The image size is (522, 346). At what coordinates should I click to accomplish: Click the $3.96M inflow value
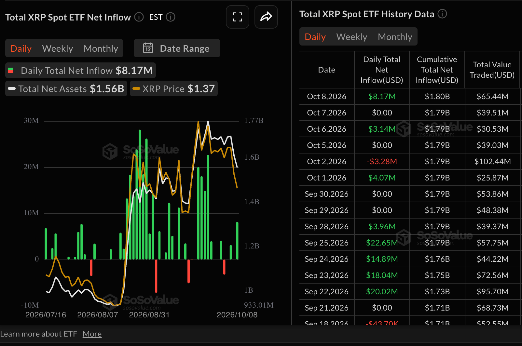(382, 227)
